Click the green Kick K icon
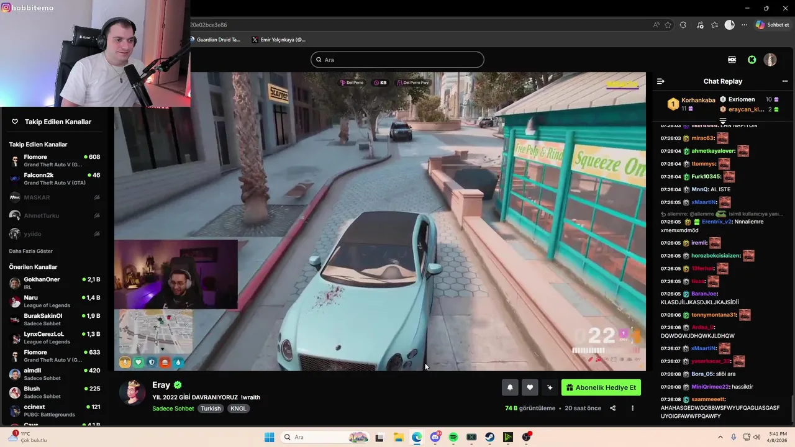795x447 pixels. click(x=752, y=60)
